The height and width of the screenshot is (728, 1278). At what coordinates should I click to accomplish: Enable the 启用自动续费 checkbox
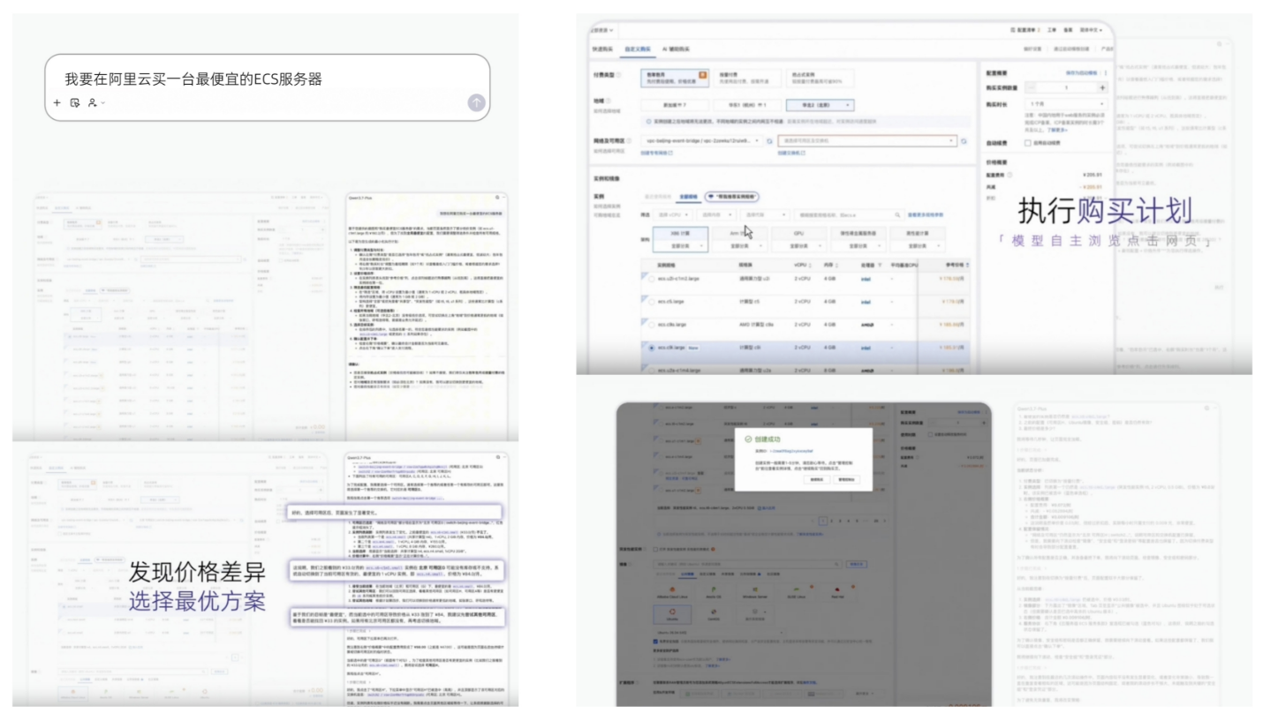pos(1027,143)
